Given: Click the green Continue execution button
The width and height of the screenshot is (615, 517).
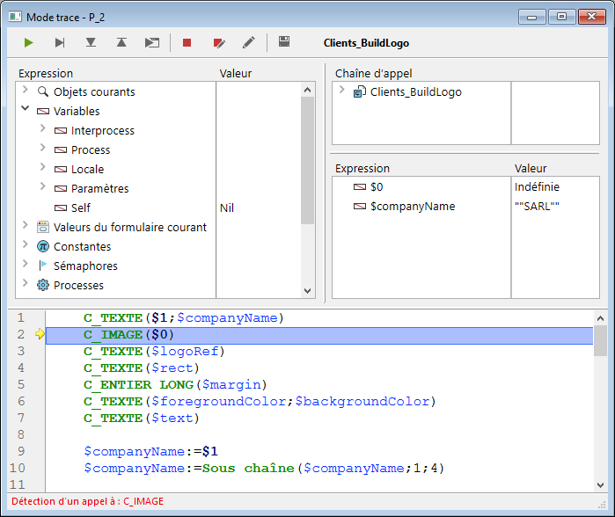Looking at the screenshot, I should 29,42.
